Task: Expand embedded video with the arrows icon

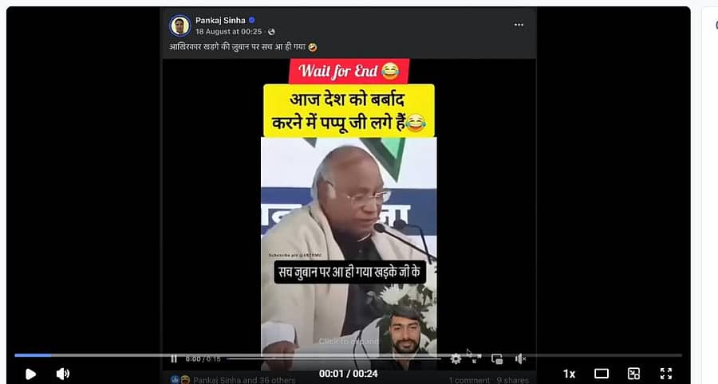Action: point(475,359)
